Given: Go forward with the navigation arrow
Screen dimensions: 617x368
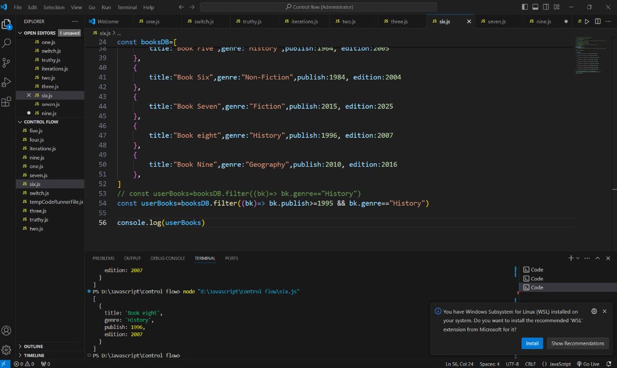Looking at the screenshot, I should pos(192,7).
